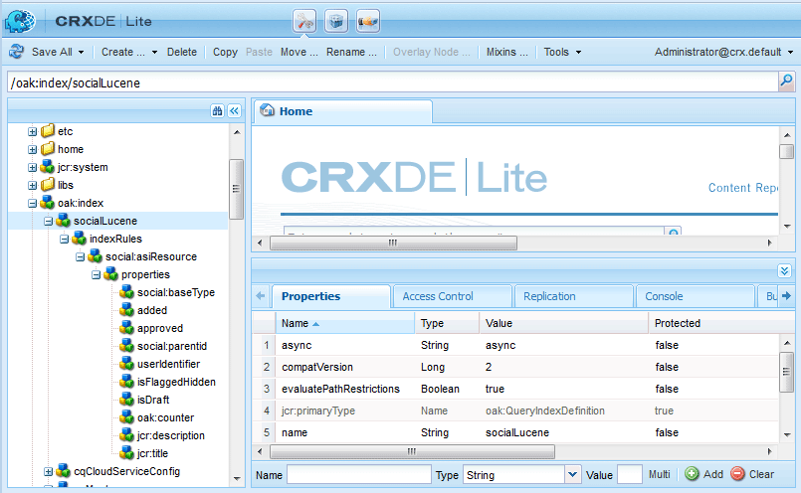Image resolution: width=801 pixels, height=493 pixels.
Task: Click Move in the toolbar
Action: tap(299, 52)
